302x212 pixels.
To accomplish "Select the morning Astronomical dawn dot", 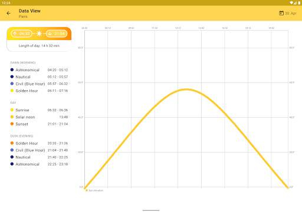I will (12, 69).
